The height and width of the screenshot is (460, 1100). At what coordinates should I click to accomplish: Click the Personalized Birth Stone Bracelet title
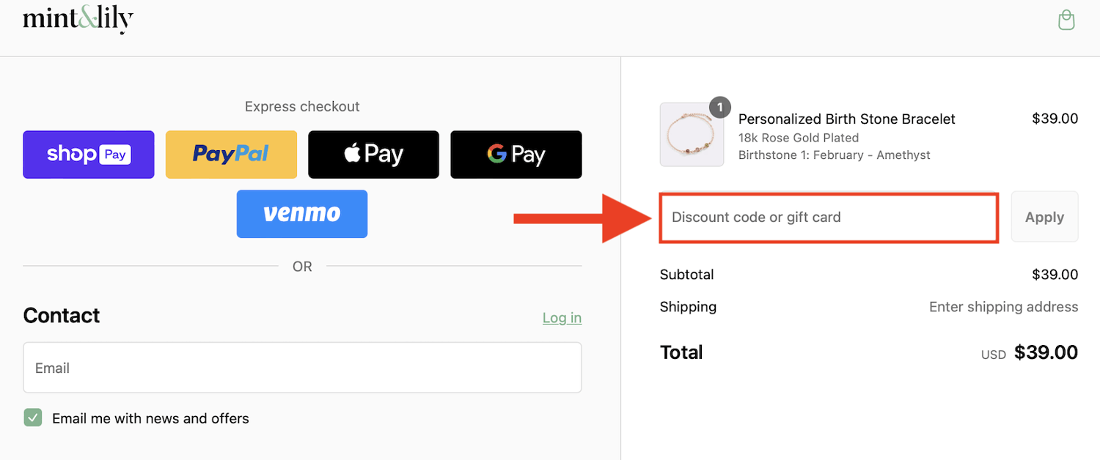pos(846,119)
